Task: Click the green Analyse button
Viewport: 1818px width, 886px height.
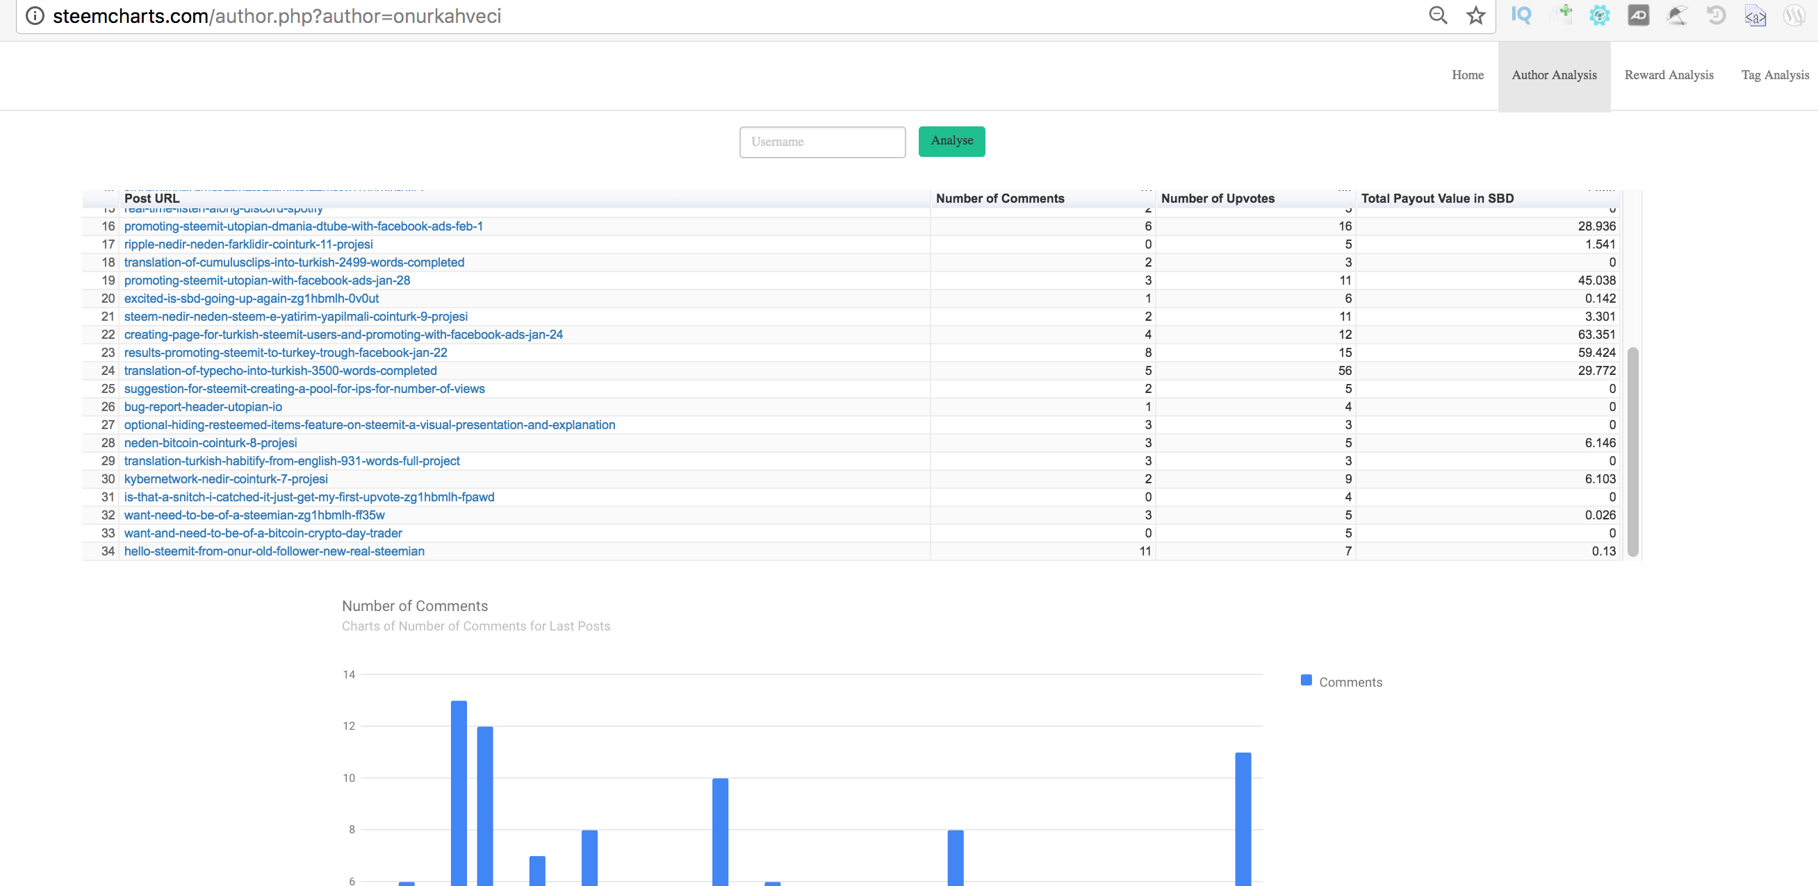Action: point(951,141)
